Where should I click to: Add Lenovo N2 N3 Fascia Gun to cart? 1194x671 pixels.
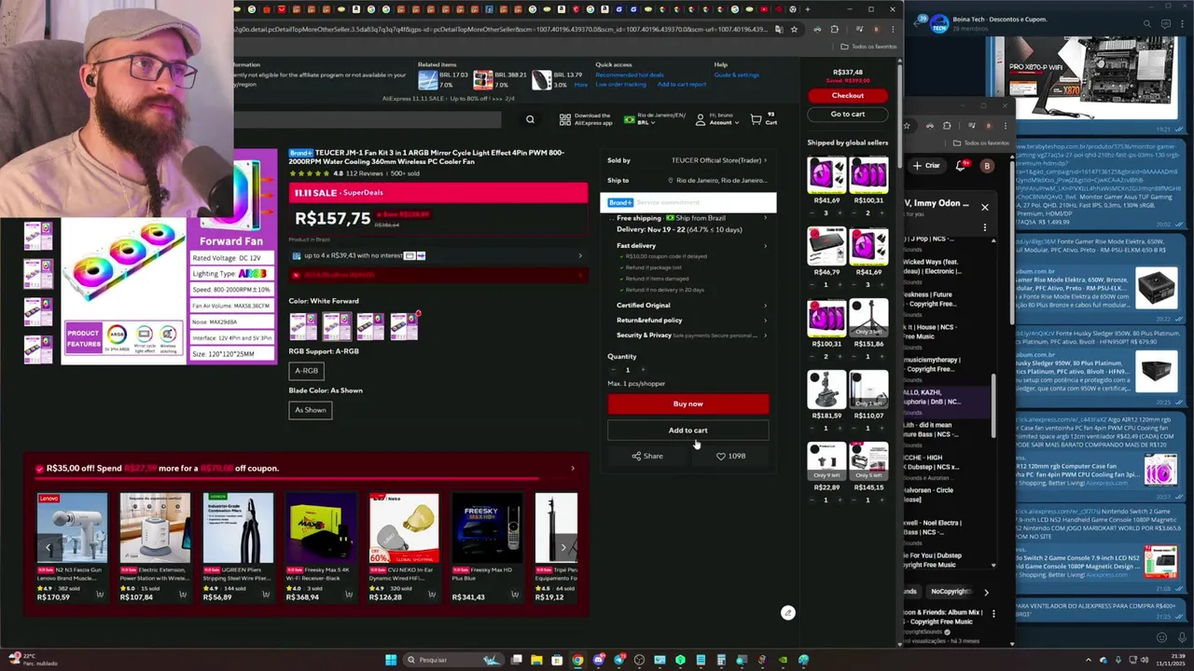pyautogui.click(x=99, y=595)
